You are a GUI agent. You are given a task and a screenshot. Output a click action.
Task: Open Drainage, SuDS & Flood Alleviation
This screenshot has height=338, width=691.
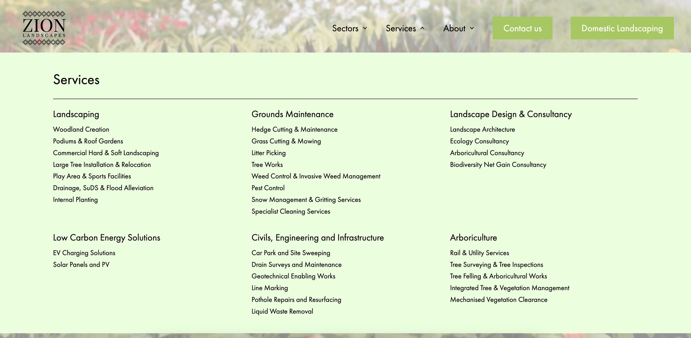[x=103, y=188]
